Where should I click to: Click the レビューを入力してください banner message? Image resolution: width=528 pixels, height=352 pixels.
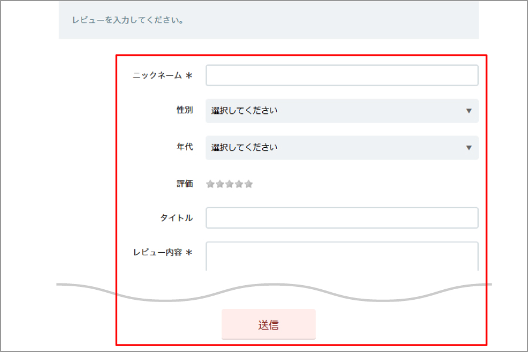(128, 21)
